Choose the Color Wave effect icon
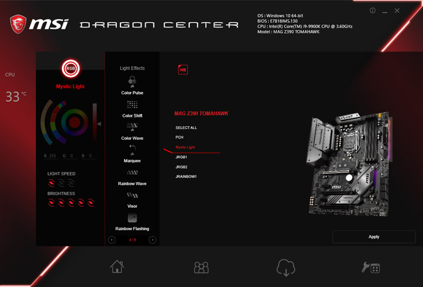Image resolution: width=423 pixels, height=287 pixels. 132,127
